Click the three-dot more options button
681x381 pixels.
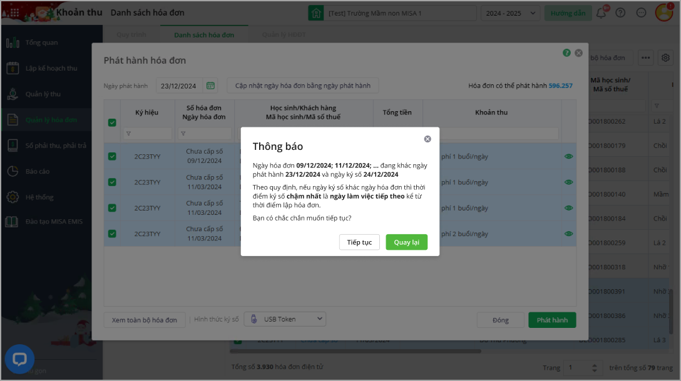click(647, 58)
